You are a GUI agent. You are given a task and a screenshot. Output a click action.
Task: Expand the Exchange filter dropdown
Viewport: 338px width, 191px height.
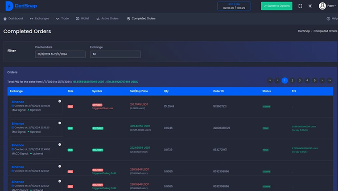point(115,54)
